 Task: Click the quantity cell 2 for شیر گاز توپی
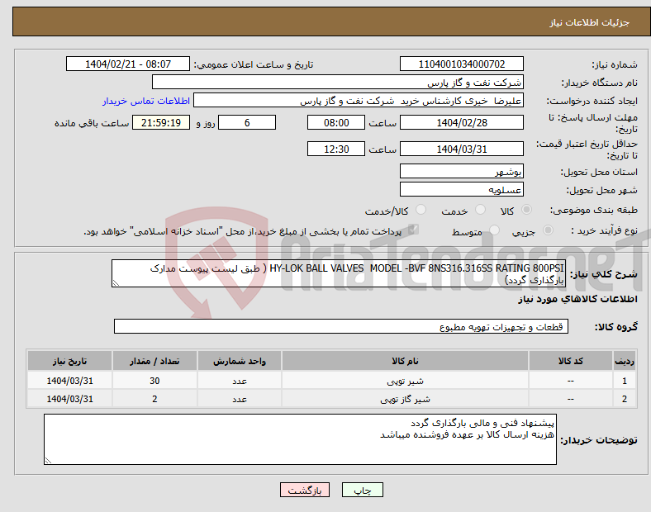click(154, 399)
